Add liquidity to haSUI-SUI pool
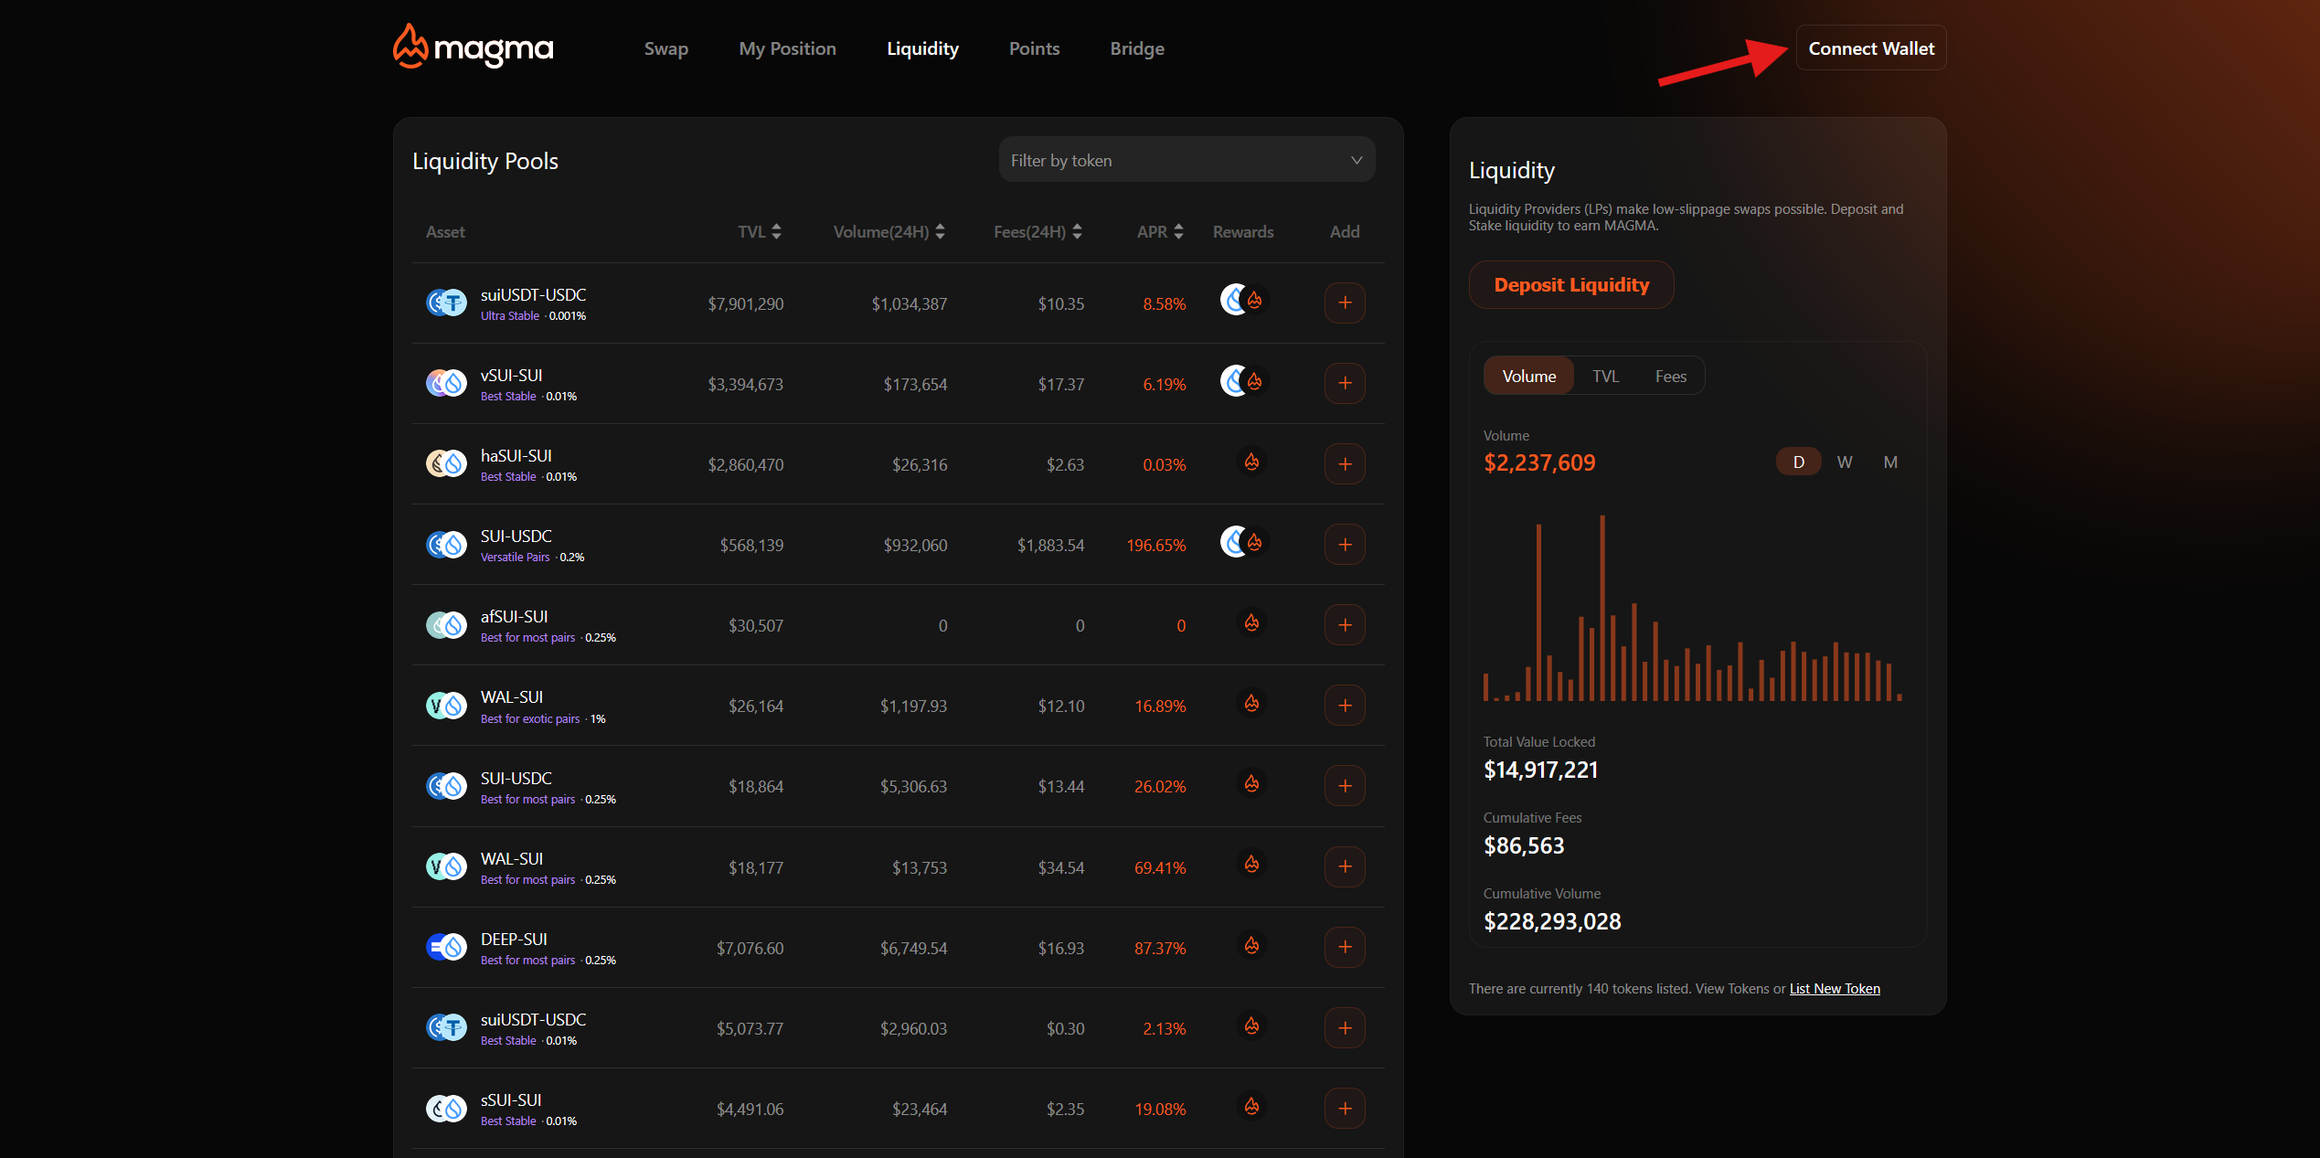Viewport: 2320px width, 1158px height. [x=1345, y=464]
